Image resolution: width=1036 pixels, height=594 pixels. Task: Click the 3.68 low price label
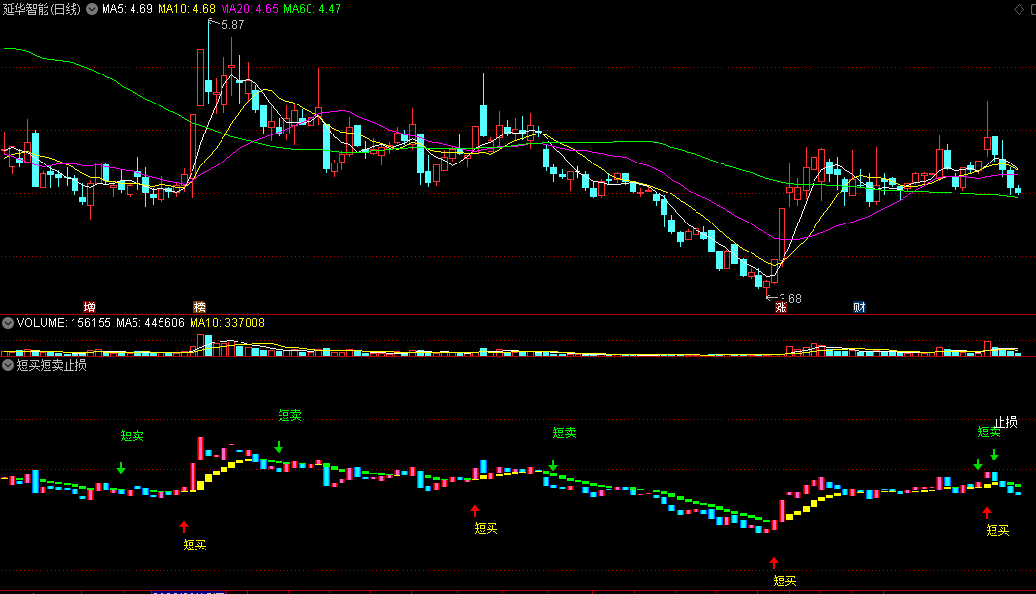(x=790, y=299)
